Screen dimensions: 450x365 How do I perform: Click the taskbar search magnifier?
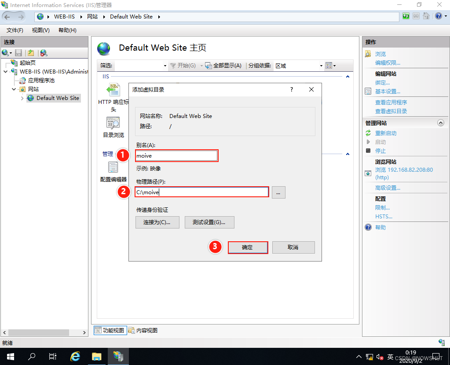(32, 357)
